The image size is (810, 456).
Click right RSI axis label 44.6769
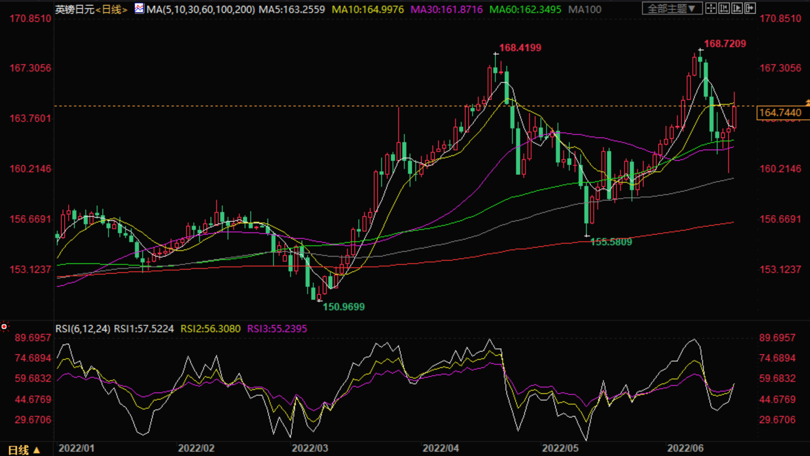777,399
